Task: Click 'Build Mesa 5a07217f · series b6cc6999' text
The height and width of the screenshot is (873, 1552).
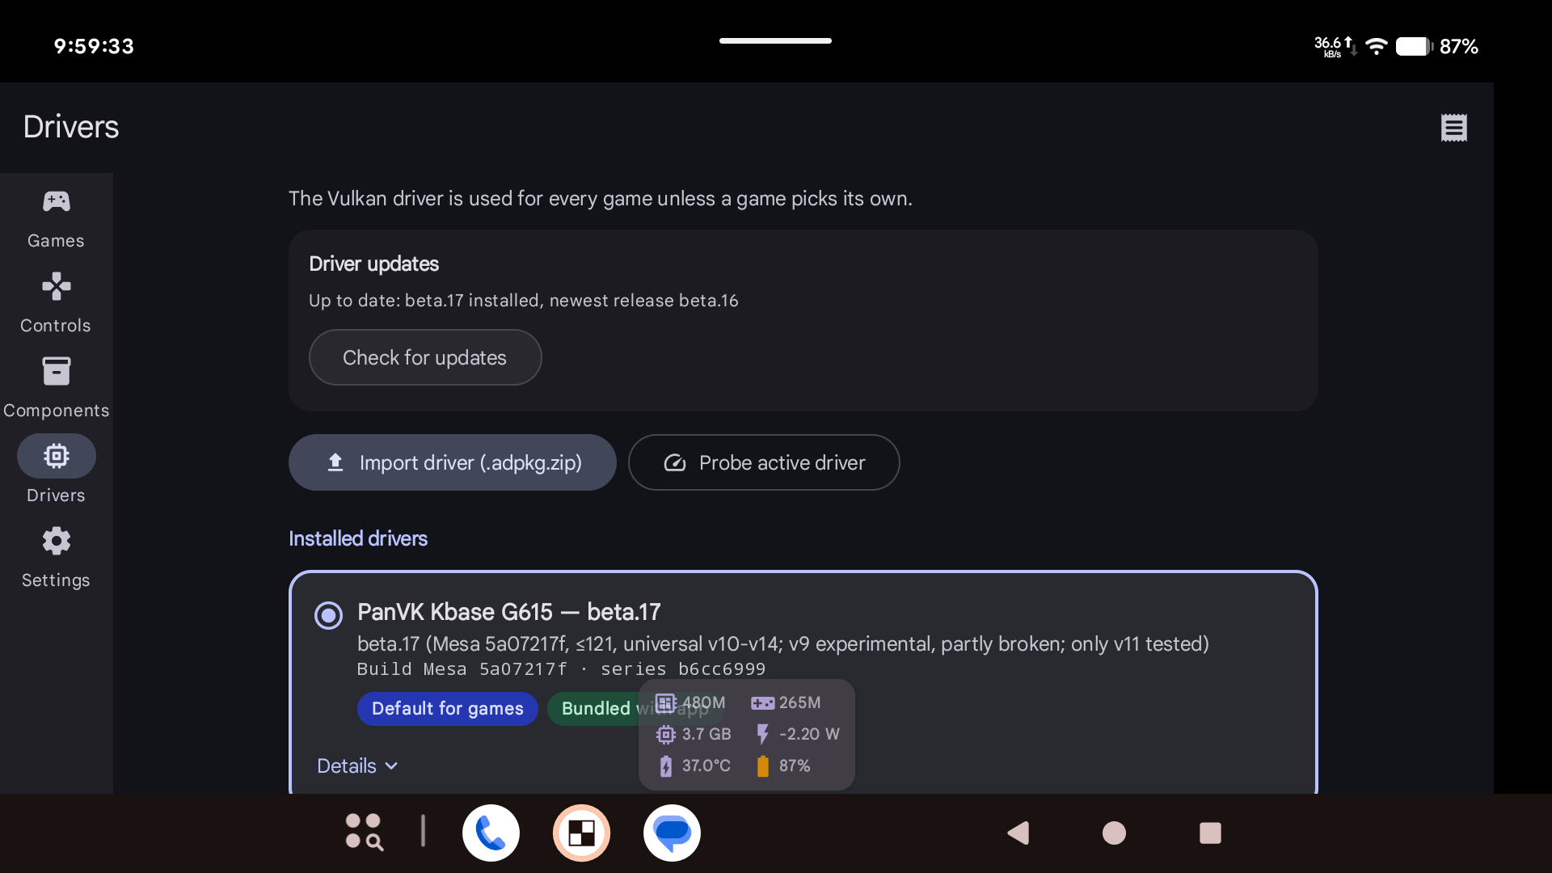Action: (x=561, y=669)
